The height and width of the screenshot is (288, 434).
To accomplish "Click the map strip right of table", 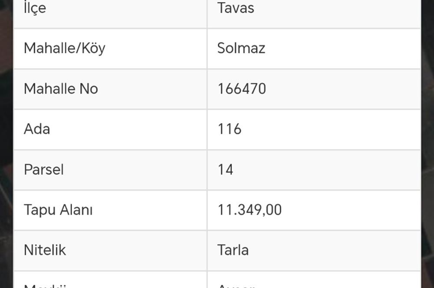I will [427, 143].
